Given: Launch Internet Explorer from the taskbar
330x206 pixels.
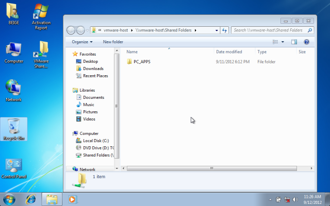Looking at the screenshot, I should 31,199.
